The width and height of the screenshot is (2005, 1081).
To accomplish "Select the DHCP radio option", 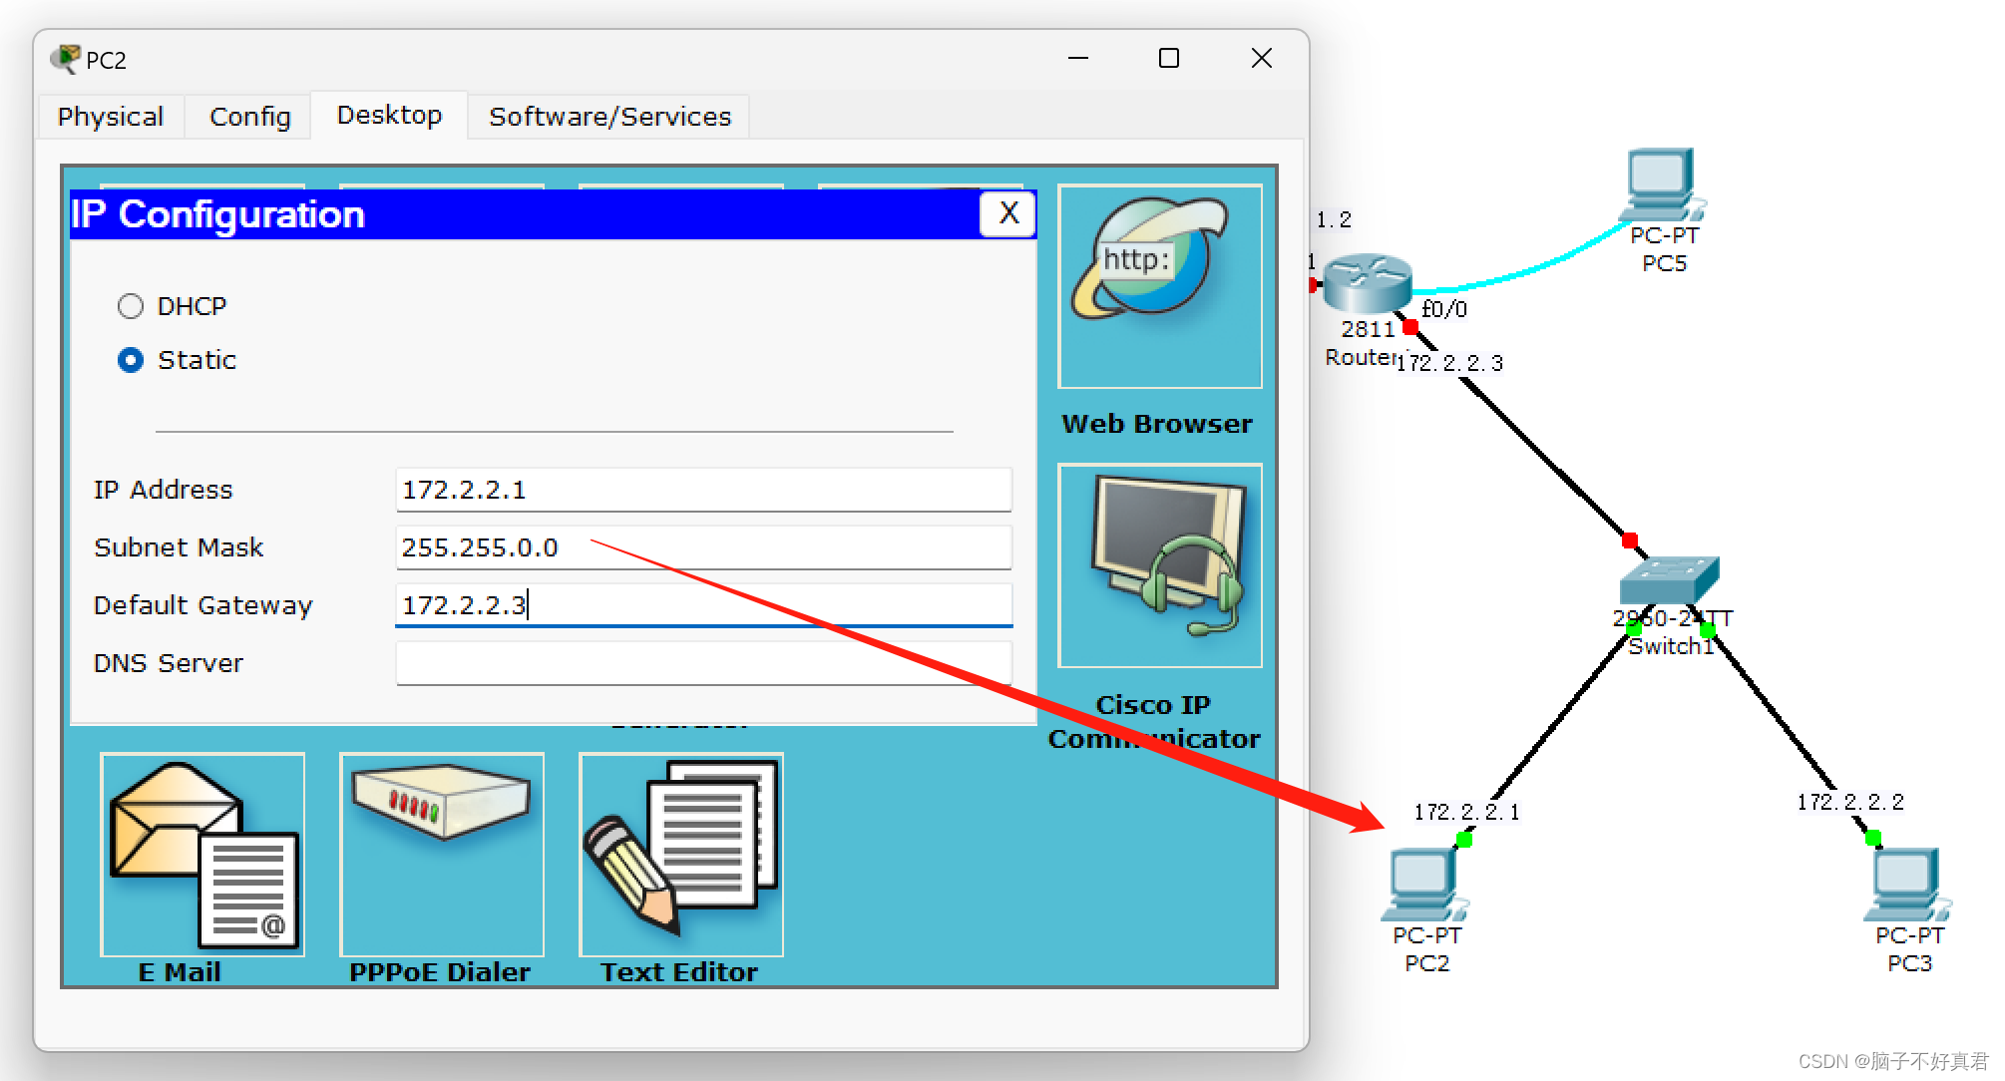I will pos(131,306).
